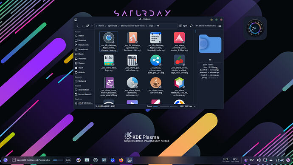Open Trash in Places sidebar
293x165 pixels.
(x=84, y=68)
